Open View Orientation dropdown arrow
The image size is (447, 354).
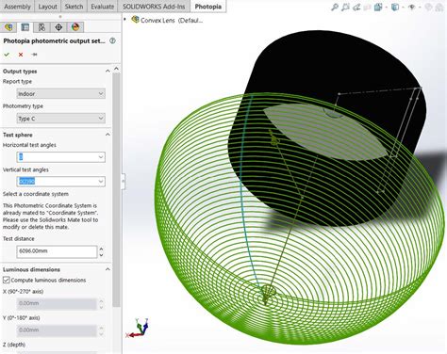click(386, 7)
